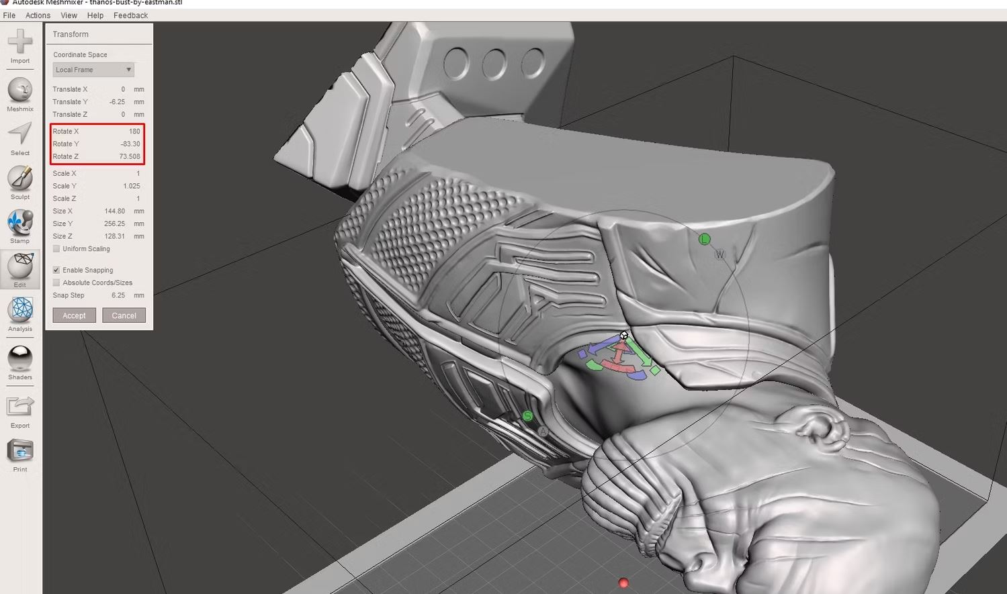Open the View menu

point(69,15)
